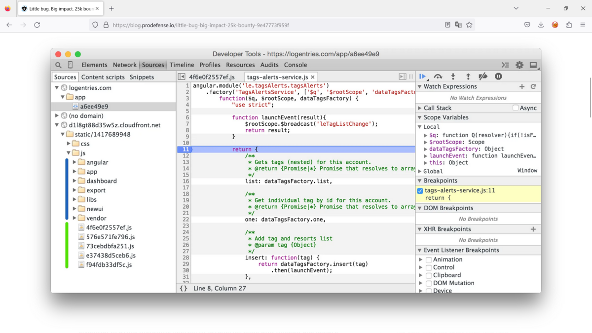Collapse the Scope Variables section

420,117
